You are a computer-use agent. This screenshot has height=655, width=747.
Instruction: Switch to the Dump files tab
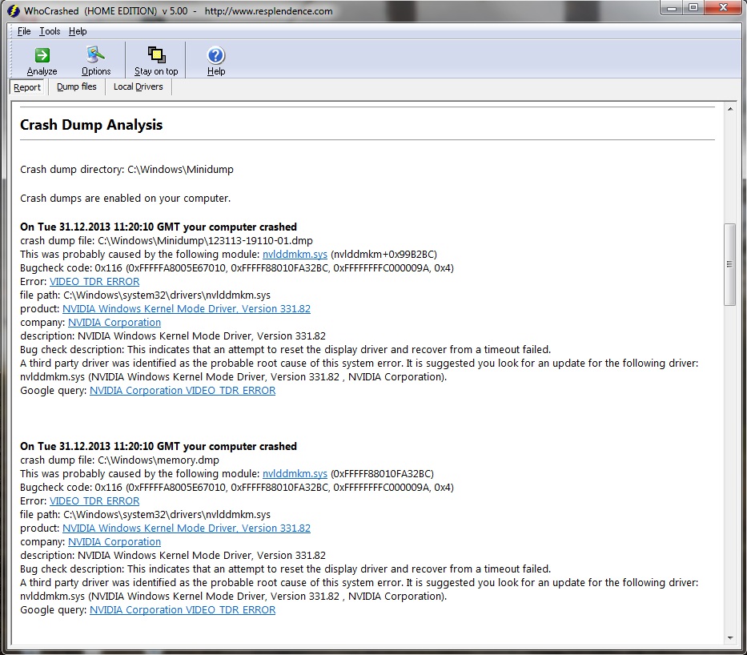[77, 86]
